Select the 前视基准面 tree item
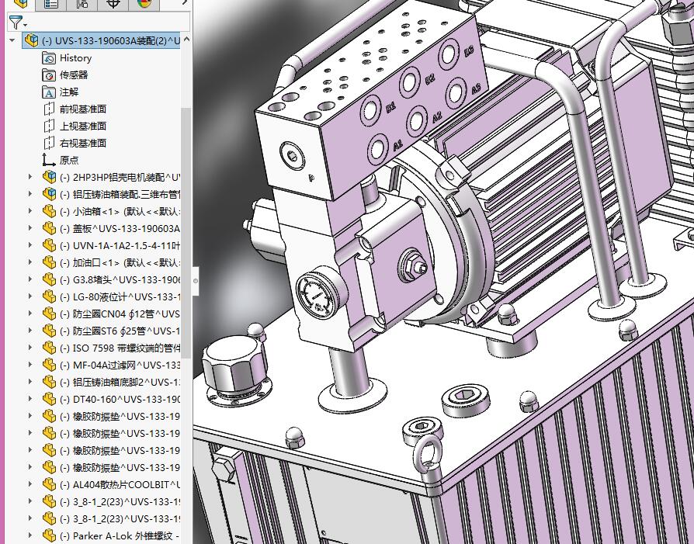 coord(83,109)
